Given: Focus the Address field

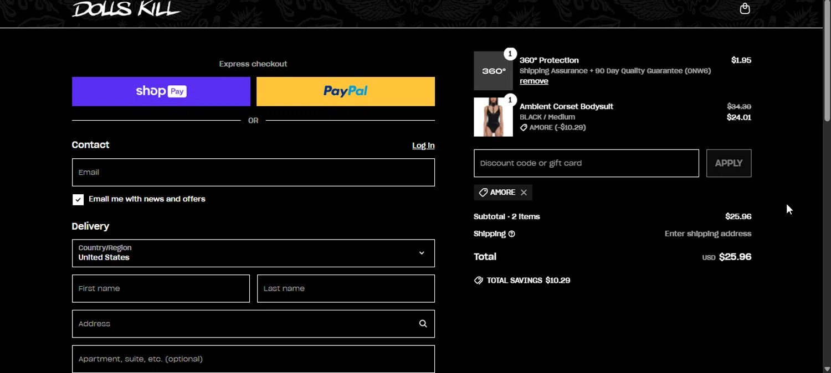Looking at the screenshot, I should click(x=253, y=324).
